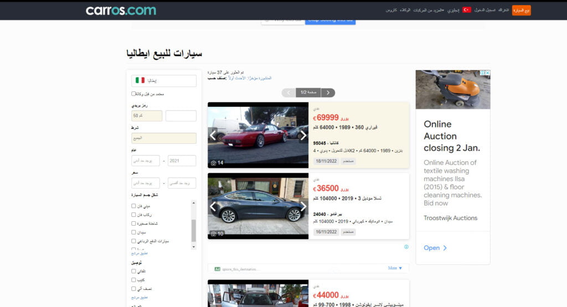This screenshot has height=307, width=567.
Task: Open the Italy country selector dropdown
Action: [x=164, y=81]
